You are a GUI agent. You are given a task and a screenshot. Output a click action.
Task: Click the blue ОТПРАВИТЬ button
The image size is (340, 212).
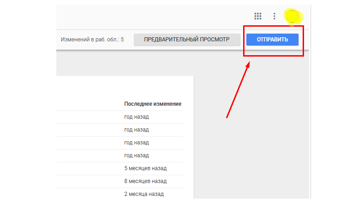pyautogui.click(x=272, y=40)
